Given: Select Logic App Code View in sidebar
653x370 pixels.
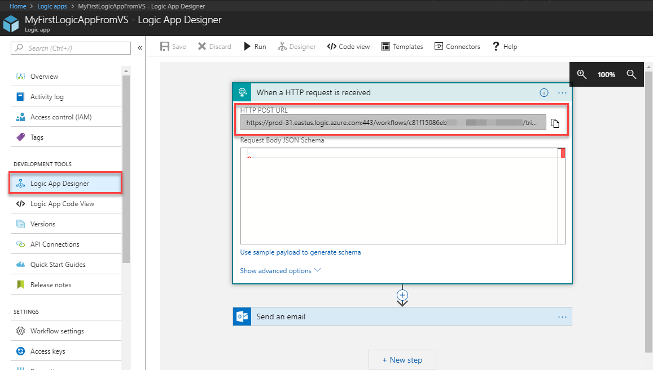Looking at the screenshot, I should click(x=62, y=204).
